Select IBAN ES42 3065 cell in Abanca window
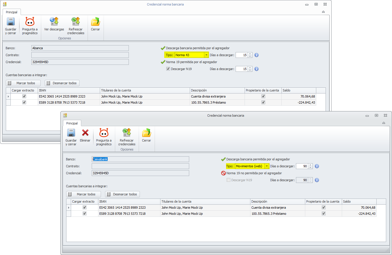 point(69,96)
